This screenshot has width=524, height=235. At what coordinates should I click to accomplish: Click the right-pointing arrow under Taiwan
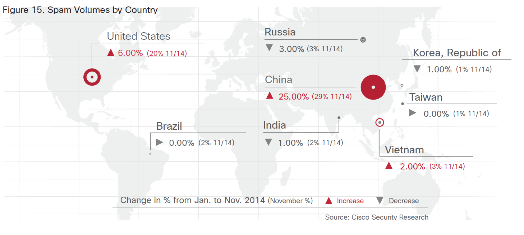point(413,113)
